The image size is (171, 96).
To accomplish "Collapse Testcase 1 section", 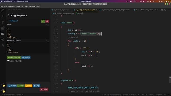I will coord(13,21).
